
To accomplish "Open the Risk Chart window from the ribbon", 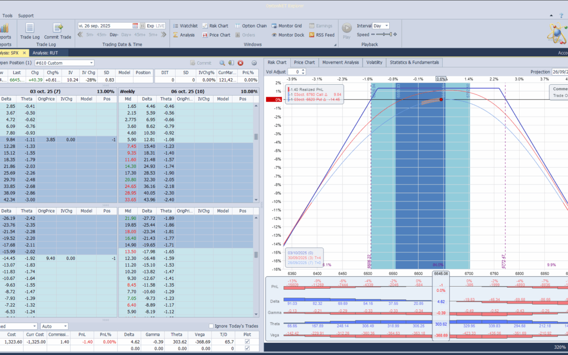I will point(215,26).
